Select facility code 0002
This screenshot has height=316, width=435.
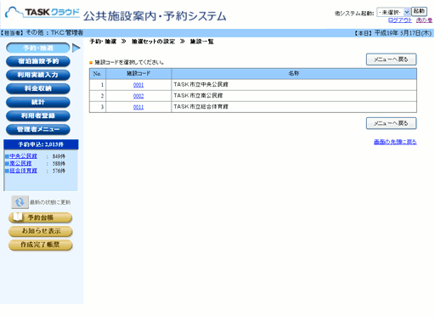[138, 96]
